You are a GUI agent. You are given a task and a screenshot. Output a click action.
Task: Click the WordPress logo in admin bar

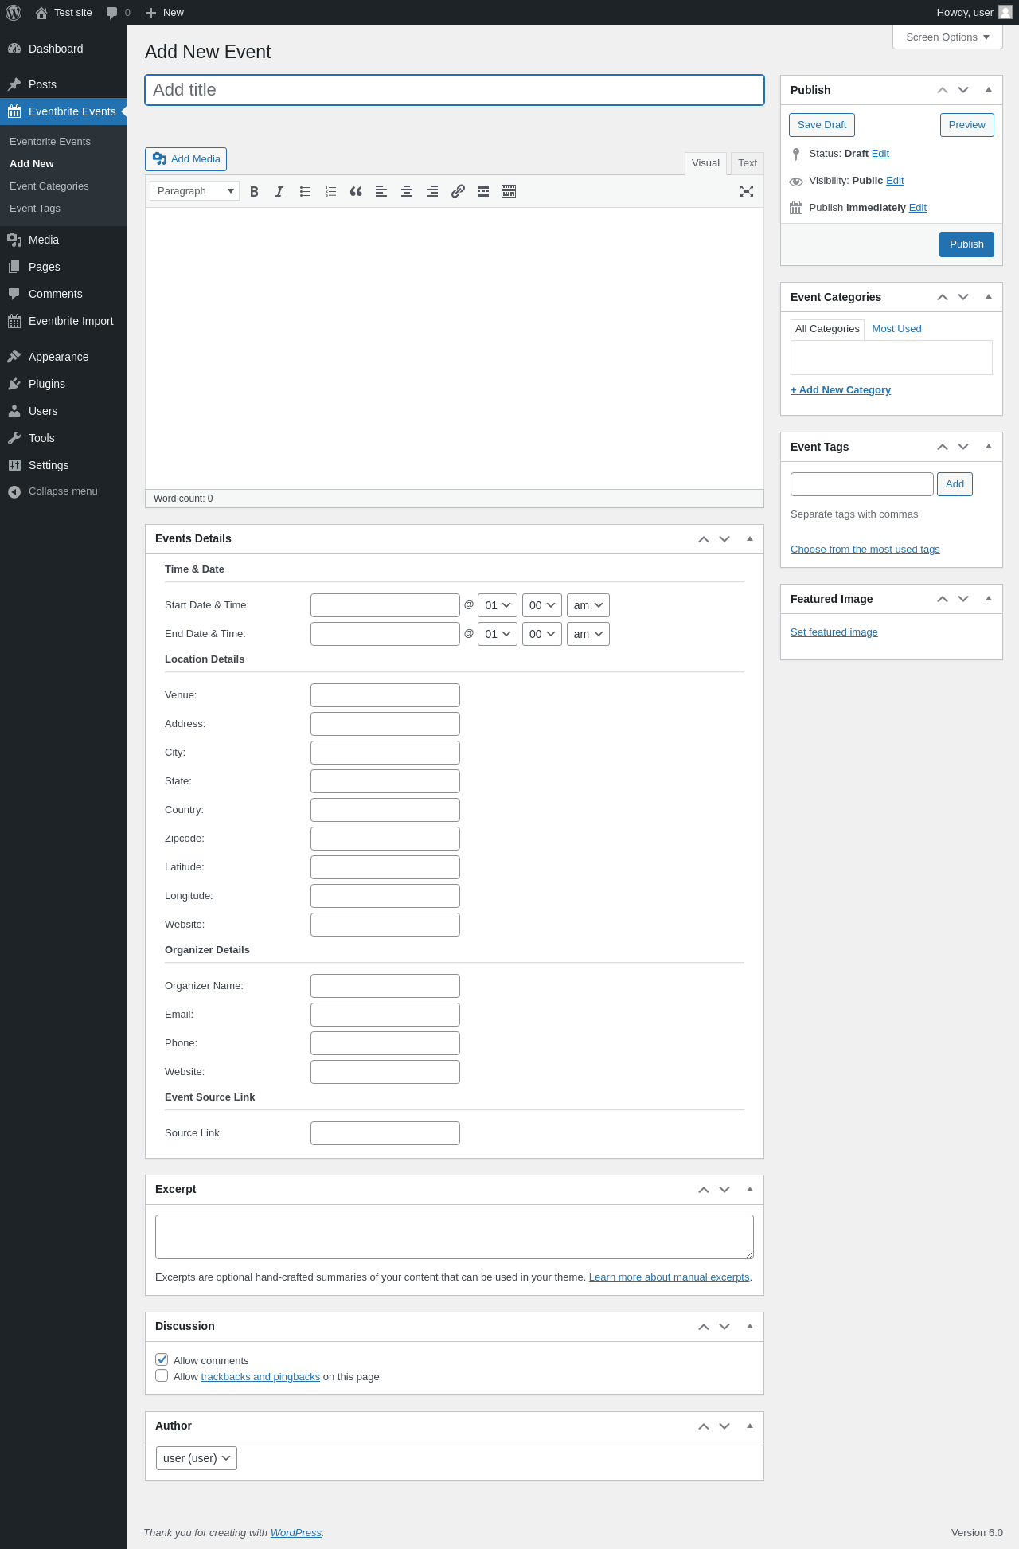tap(14, 13)
